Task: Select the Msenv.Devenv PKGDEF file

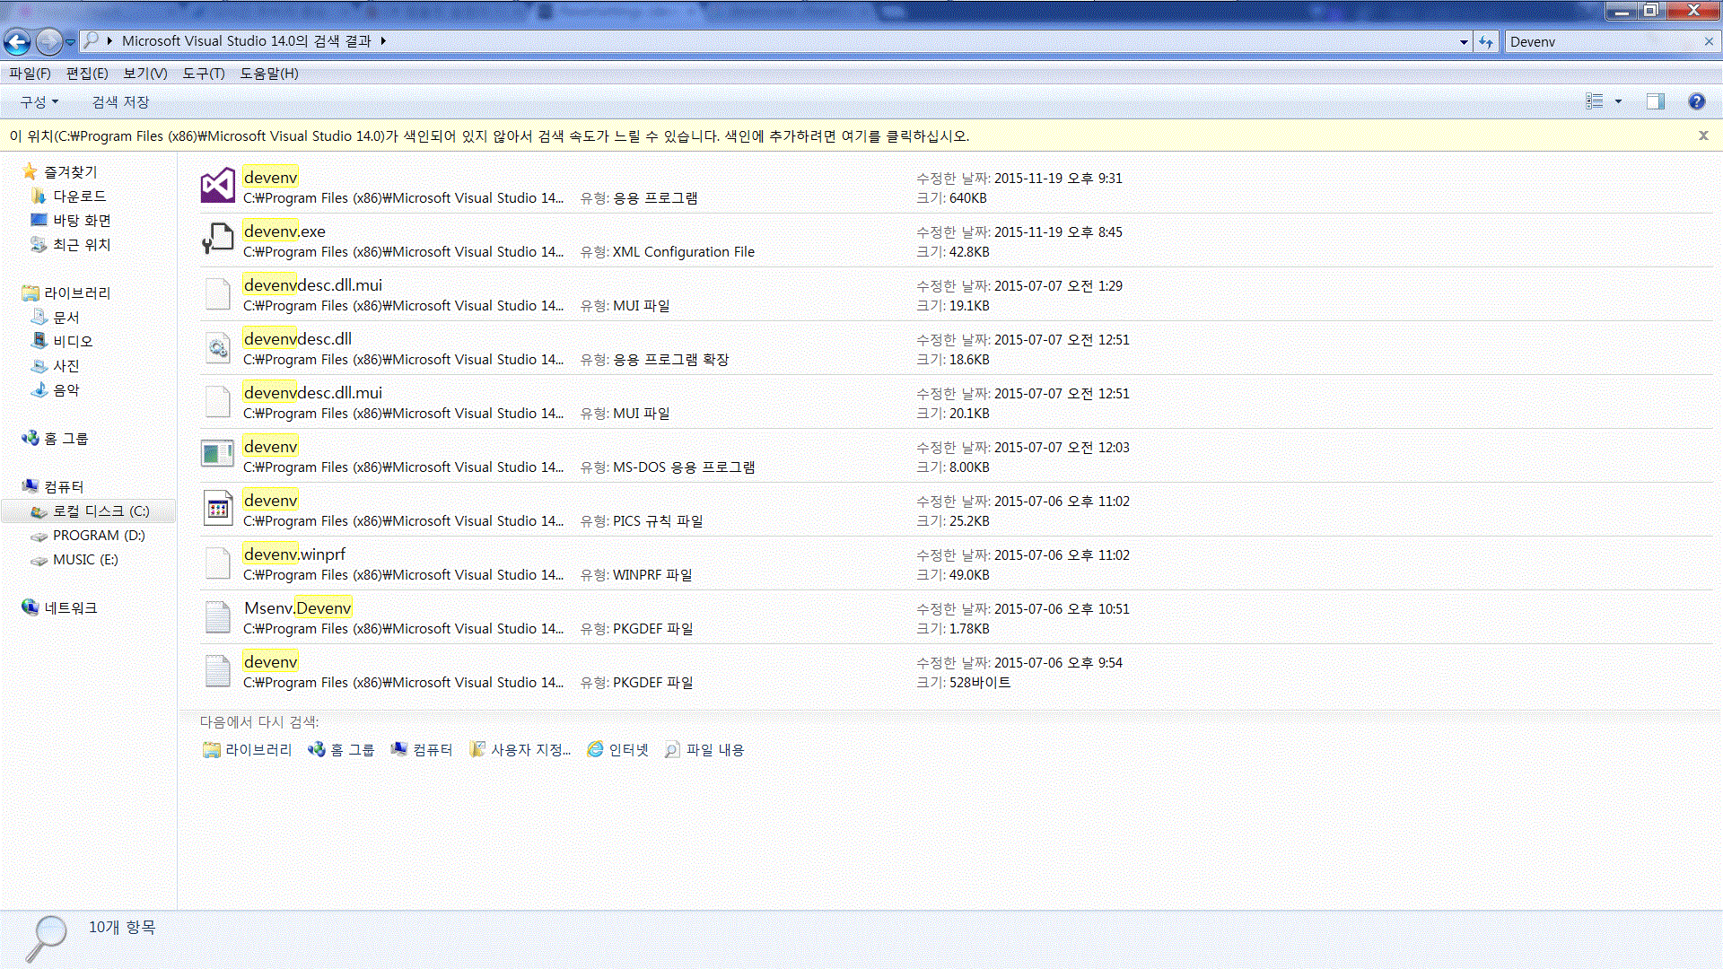Action: [298, 608]
